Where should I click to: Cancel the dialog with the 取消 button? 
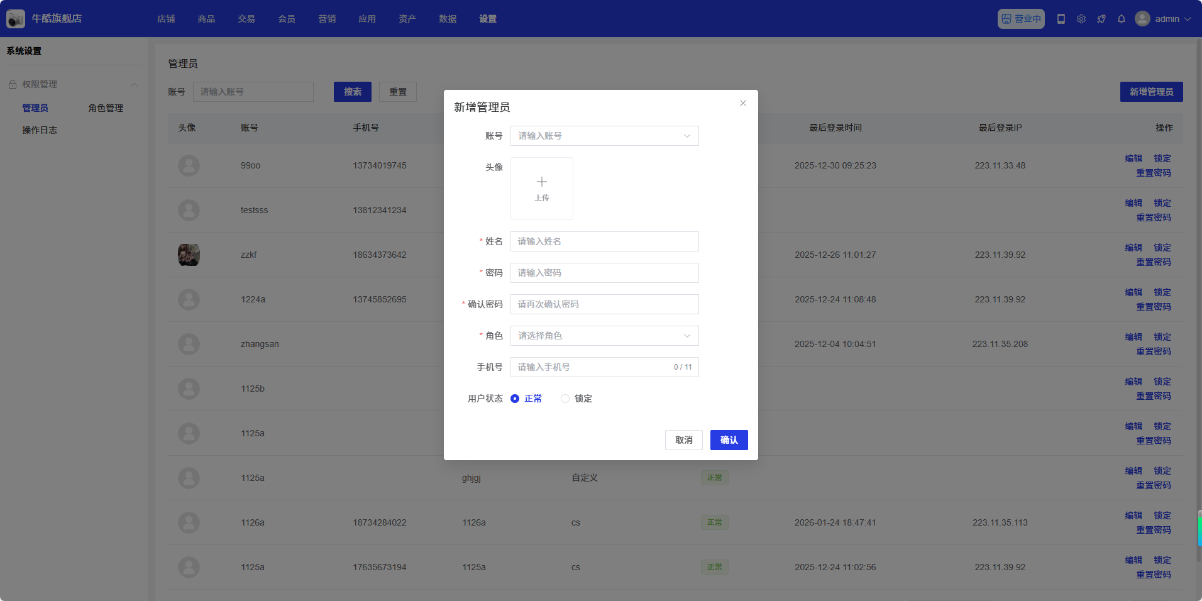pos(684,440)
